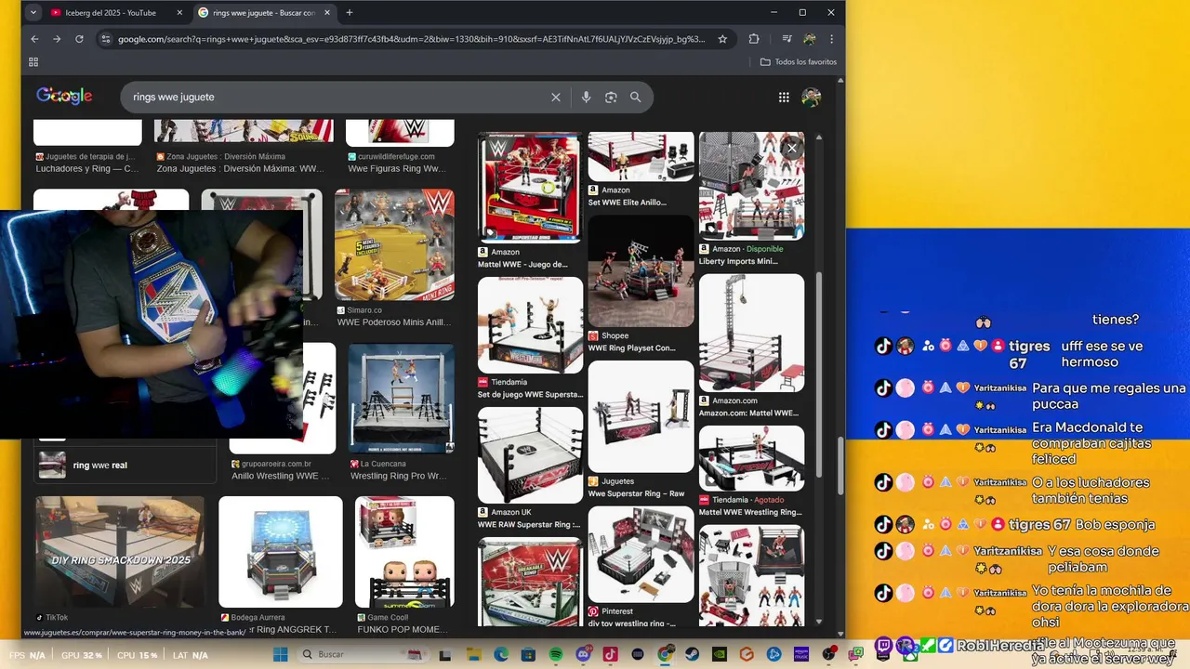Open the Pinterest diy toy wrestling ring image
1190x669 pixels.
pyautogui.click(x=641, y=555)
